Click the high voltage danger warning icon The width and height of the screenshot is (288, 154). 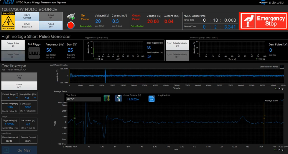coord(8,21)
